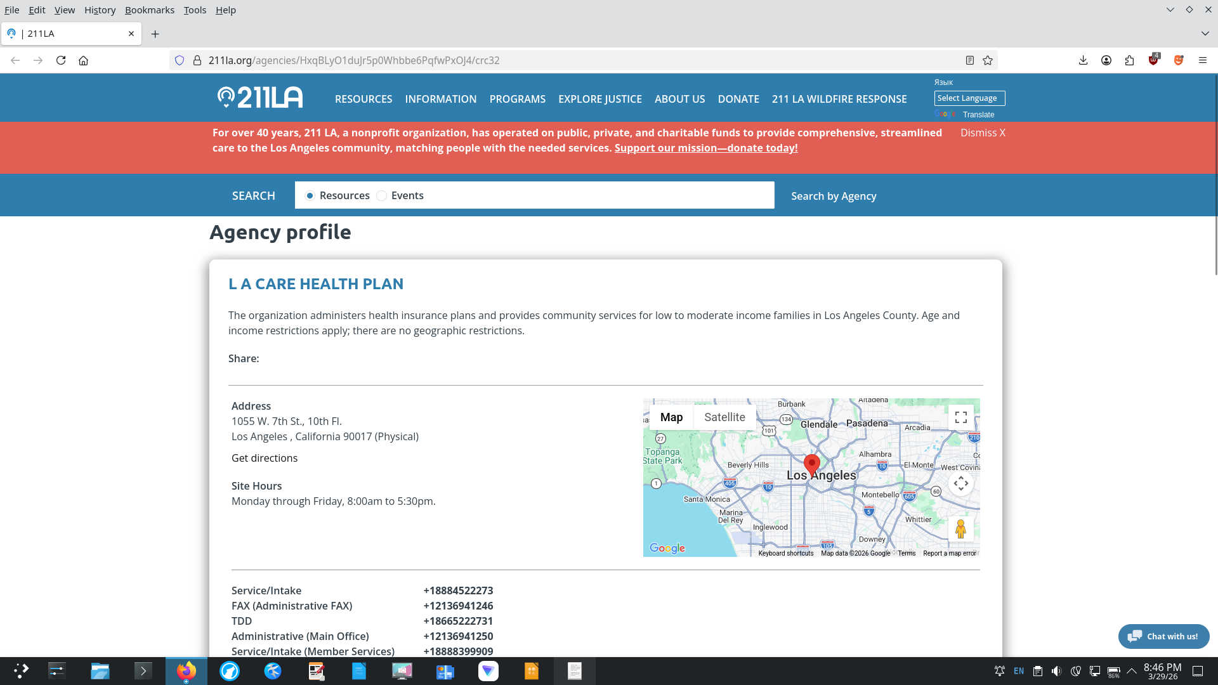Viewport: 1218px width, 685px height.
Task: Expand the list all tabs chevron
Action: point(1205,33)
